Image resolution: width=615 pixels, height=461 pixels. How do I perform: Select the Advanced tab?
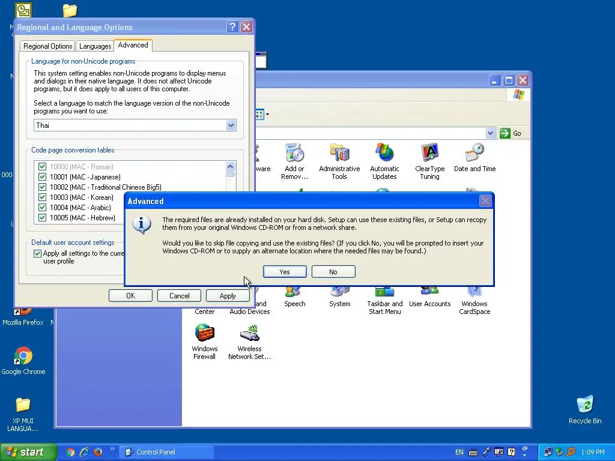(133, 45)
